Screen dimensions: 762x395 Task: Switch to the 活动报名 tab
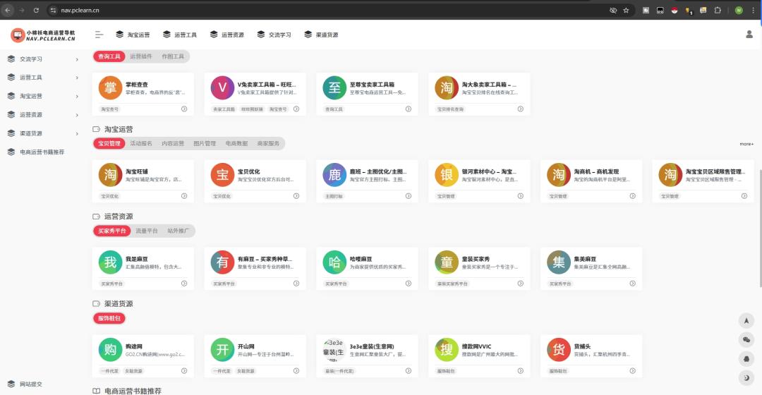(x=141, y=143)
